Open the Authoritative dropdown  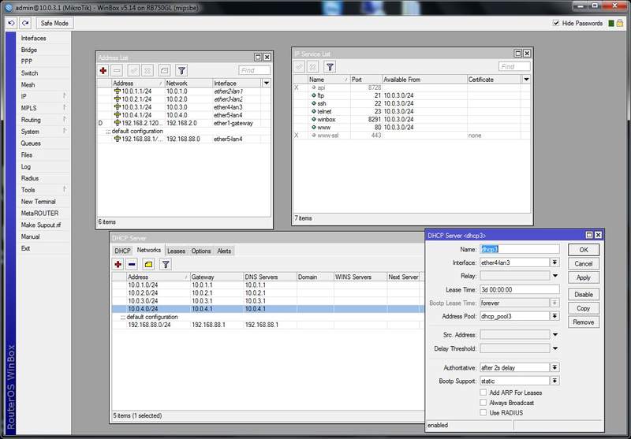pyautogui.click(x=555, y=367)
